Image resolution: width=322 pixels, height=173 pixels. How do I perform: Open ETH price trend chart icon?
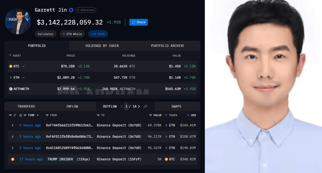click(x=23, y=78)
